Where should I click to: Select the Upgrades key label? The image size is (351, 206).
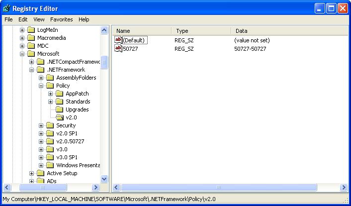point(77,109)
